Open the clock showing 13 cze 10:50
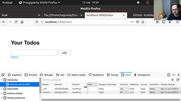 [x=90, y=3]
